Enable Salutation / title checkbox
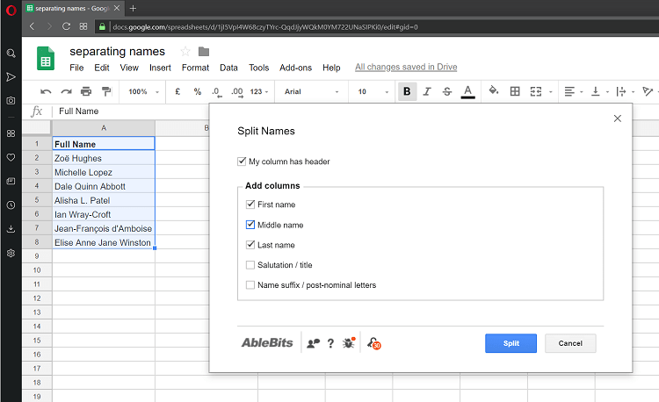Screen dimensions: 659x402 pyautogui.click(x=251, y=265)
